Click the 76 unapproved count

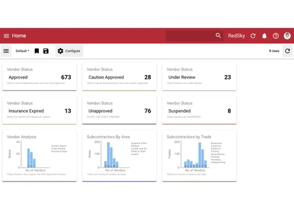(x=148, y=111)
